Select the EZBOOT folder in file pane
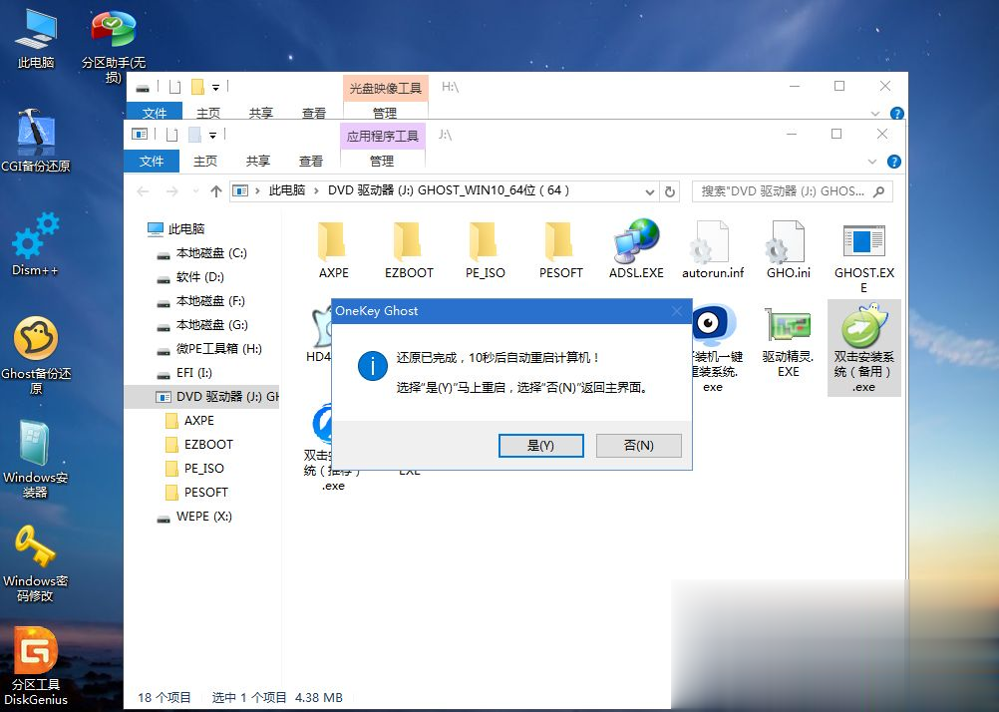This screenshot has width=999, height=712. click(x=409, y=250)
